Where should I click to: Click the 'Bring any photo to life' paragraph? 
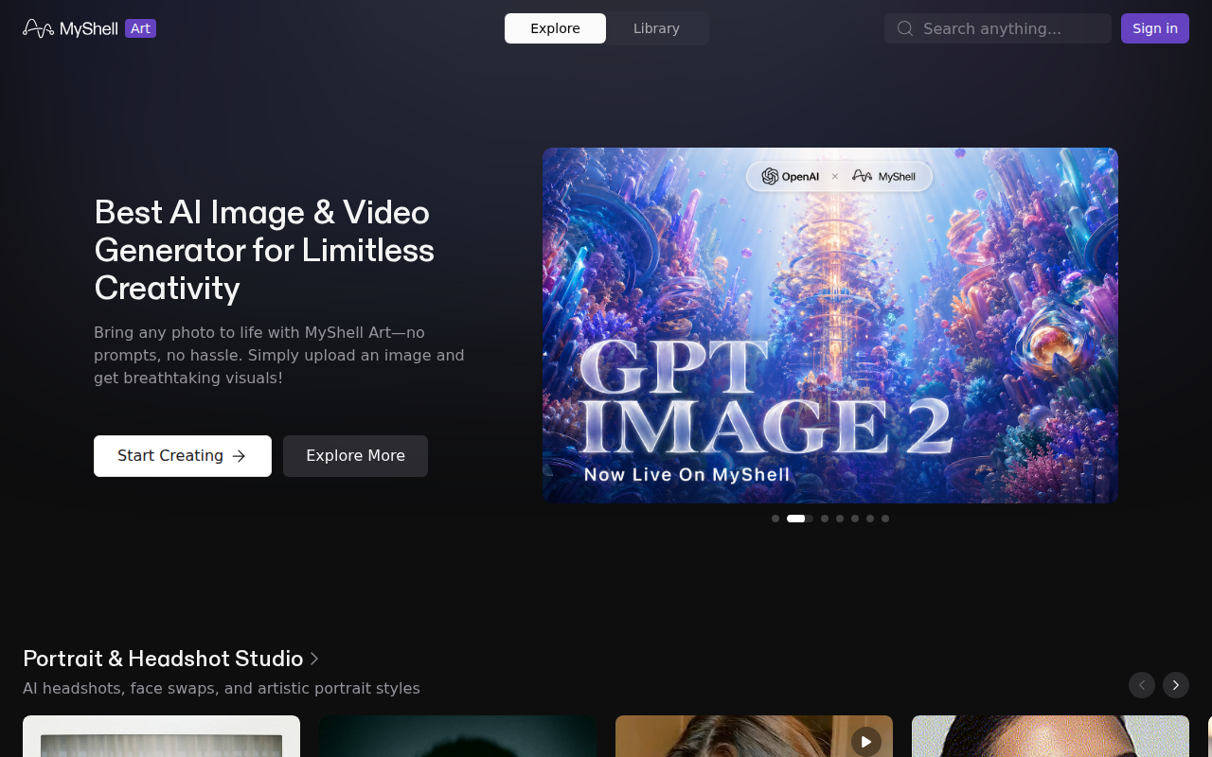279,356
